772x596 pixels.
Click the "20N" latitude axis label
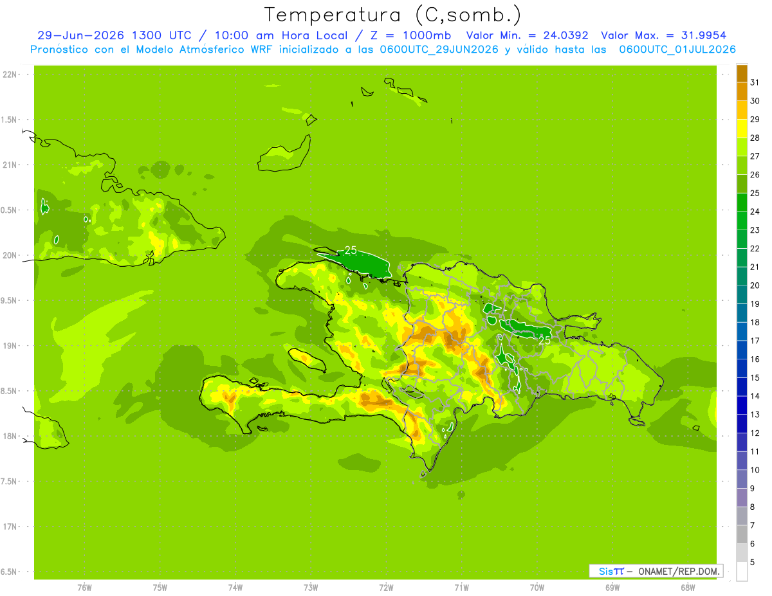click(10, 255)
